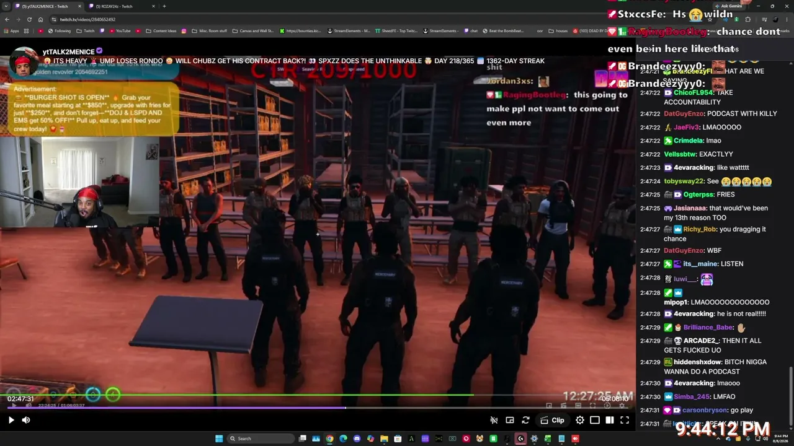Play the Twitch video
Screen dimensions: 794x446
pos(11,420)
